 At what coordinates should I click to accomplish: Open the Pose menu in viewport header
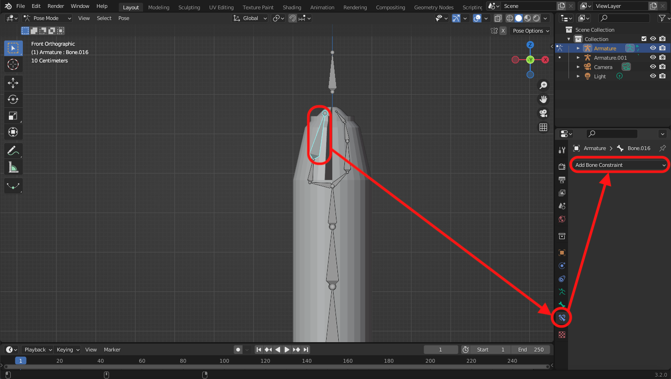coord(124,18)
